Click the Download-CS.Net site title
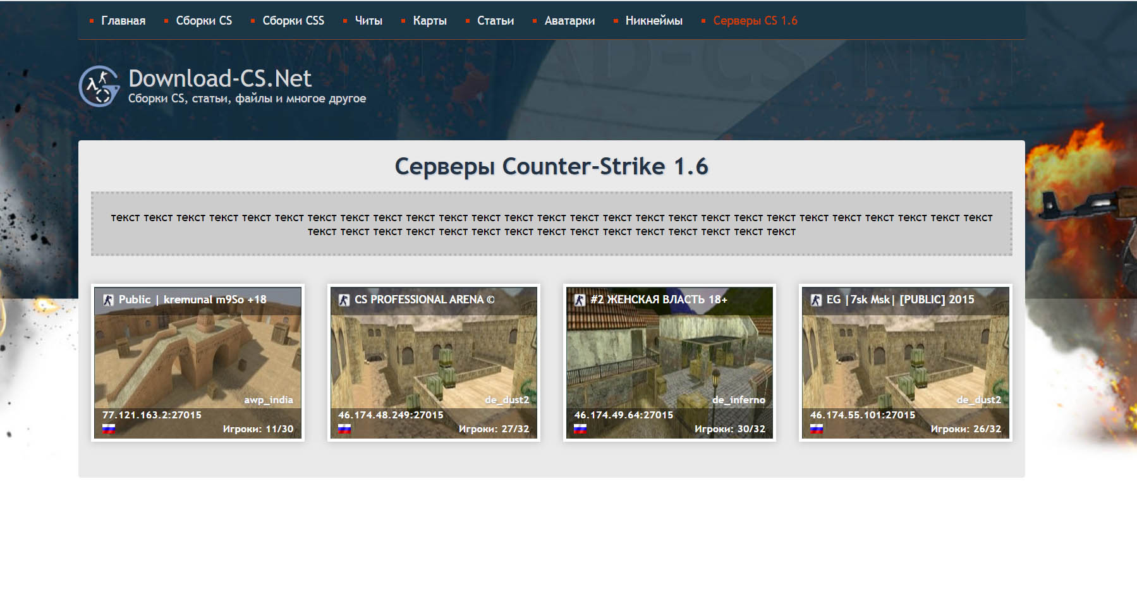This screenshot has height=613, width=1137. click(x=220, y=78)
